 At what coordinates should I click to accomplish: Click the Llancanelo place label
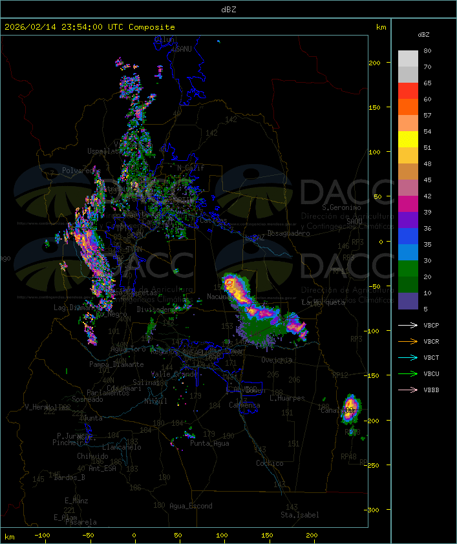pos(122,447)
